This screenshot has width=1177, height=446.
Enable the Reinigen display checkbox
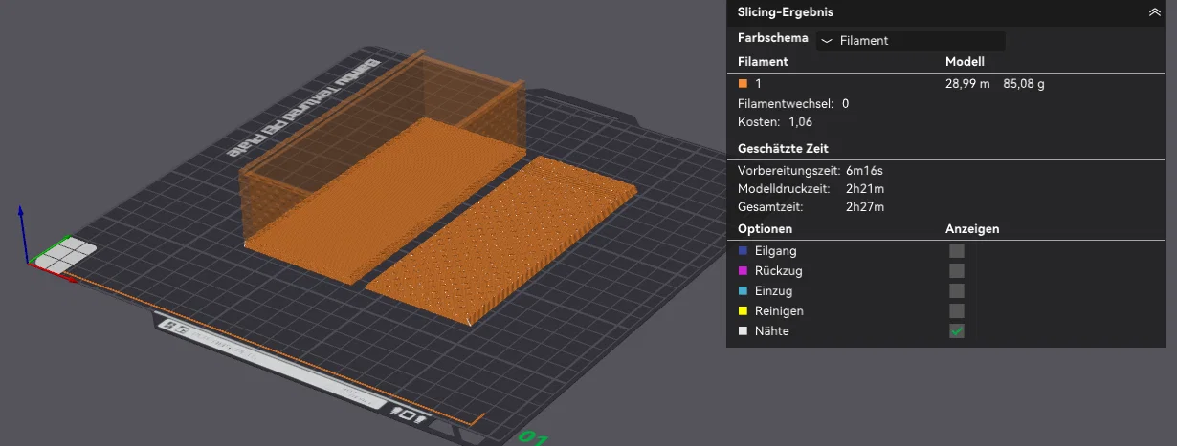point(957,311)
